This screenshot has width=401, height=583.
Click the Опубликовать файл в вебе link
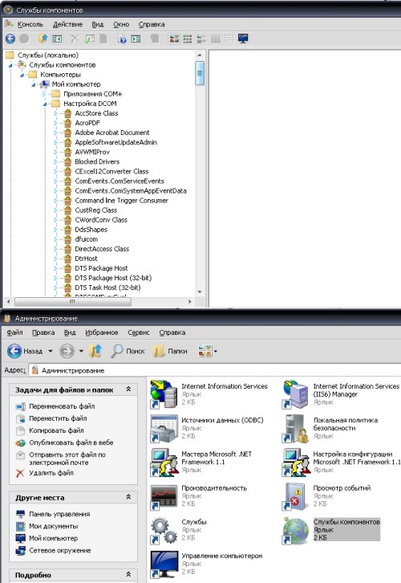[x=71, y=442]
